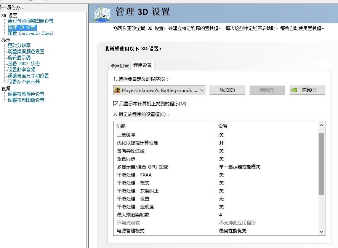
Task: Click the 开 value for compute optimization
Action: (221, 143)
